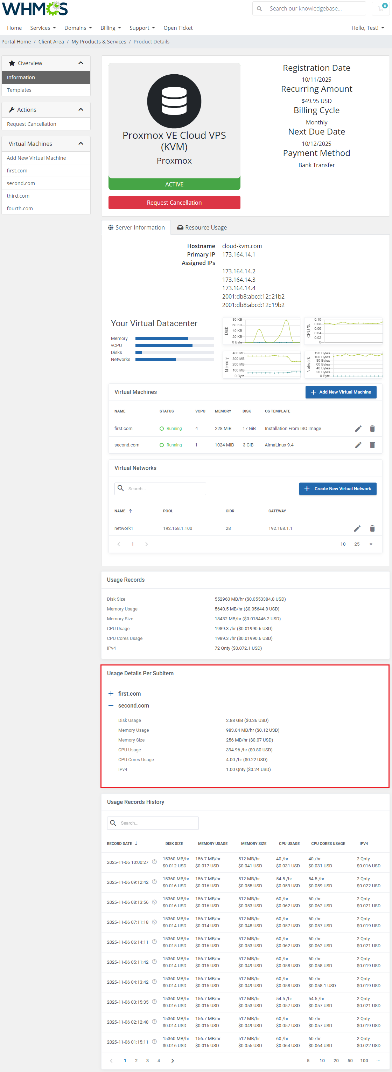The image size is (392, 1072).
Task: Open the Disk usage graph thumbnail
Action: pyautogui.click(x=262, y=331)
